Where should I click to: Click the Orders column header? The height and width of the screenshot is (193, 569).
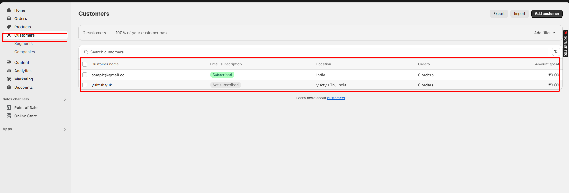pyautogui.click(x=424, y=64)
